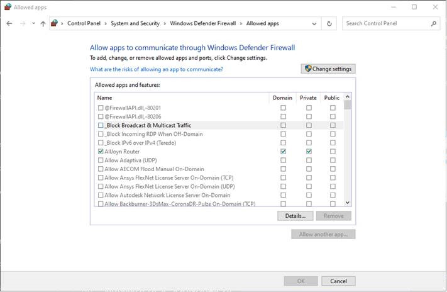Click the list scroll down arrow
Viewport: 447px width, 292px height.
tap(347, 203)
